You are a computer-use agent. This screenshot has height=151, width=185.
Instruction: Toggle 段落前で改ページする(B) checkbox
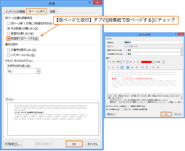tap(8, 39)
